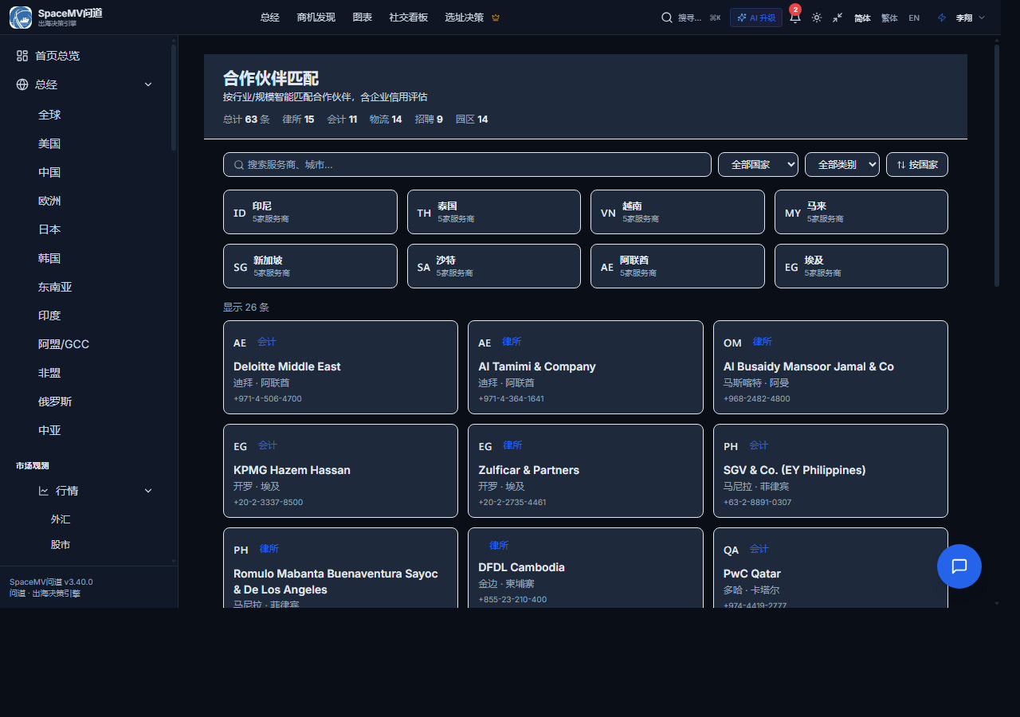1020x717 pixels.
Task: Open the 商机发现 menu
Action: [x=316, y=18]
